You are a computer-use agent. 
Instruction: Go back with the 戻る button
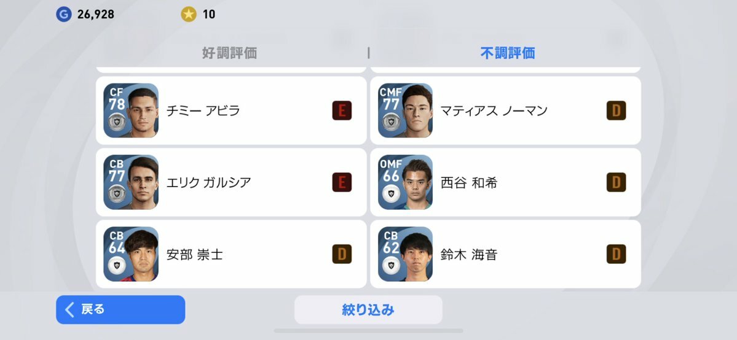click(x=120, y=309)
